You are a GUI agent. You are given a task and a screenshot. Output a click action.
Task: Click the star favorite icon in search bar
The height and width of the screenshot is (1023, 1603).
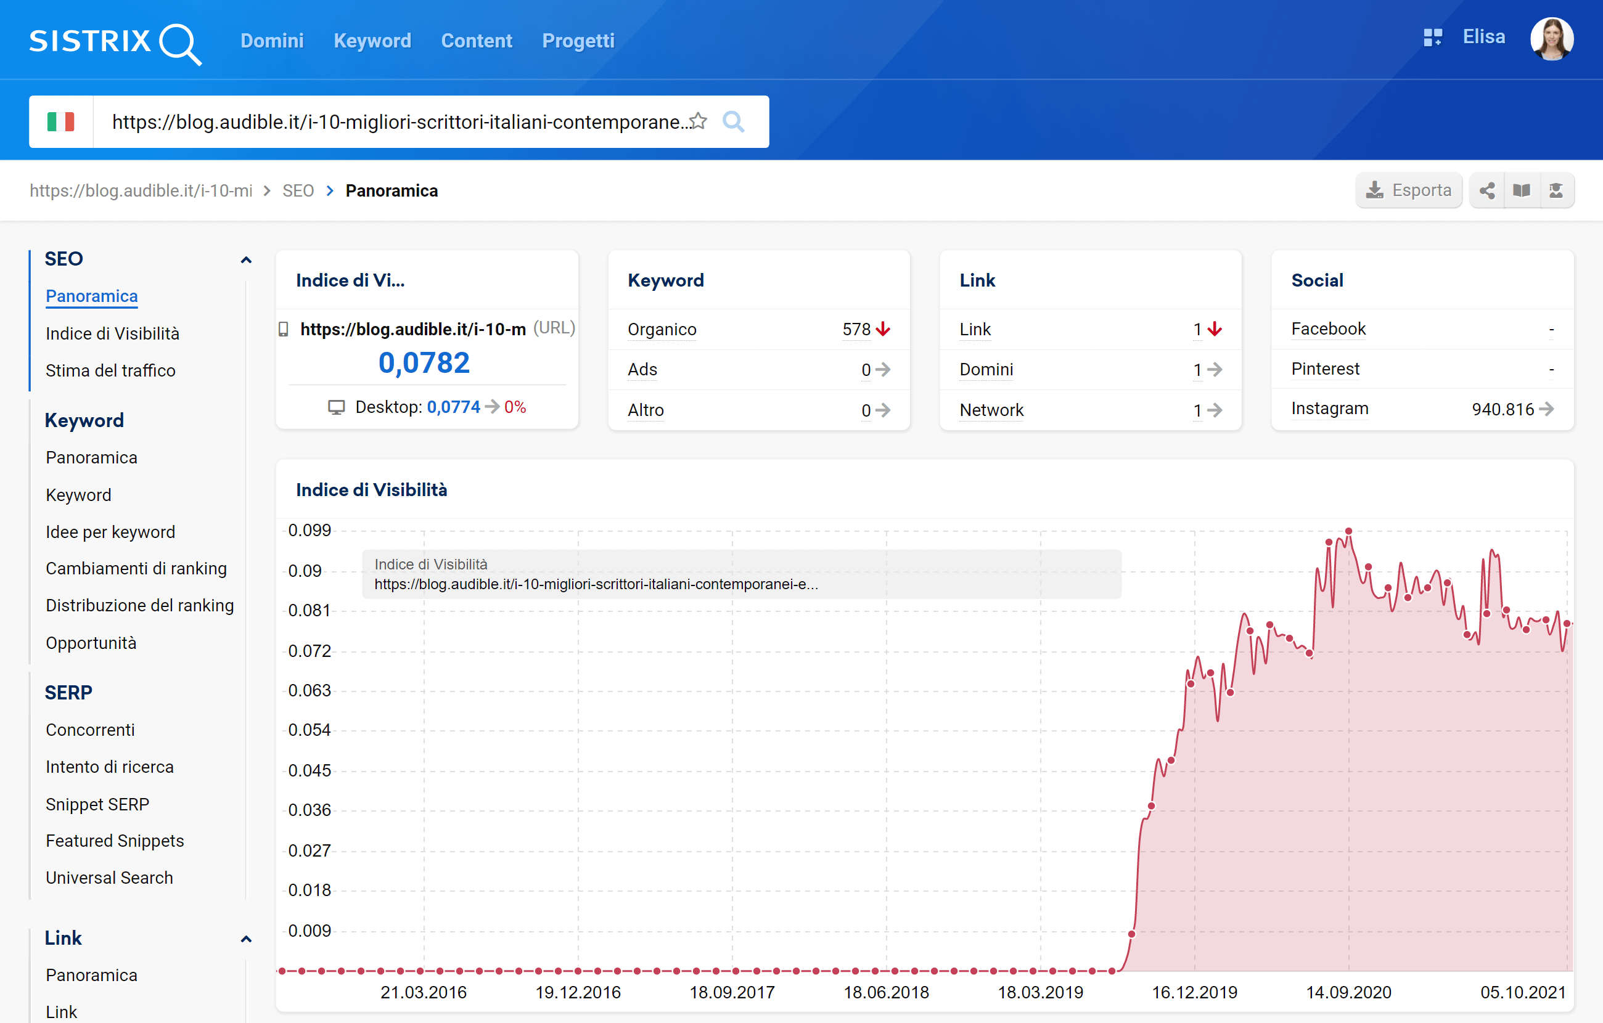(x=699, y=121)
